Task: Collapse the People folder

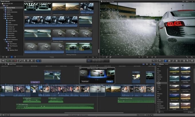Action: [5, 42]
